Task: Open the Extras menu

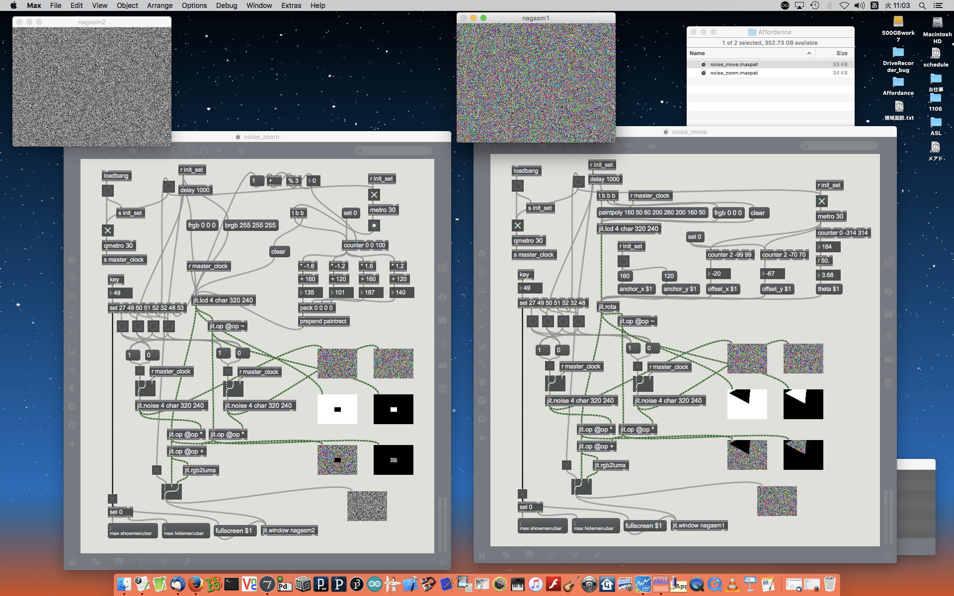Action: 291,5
